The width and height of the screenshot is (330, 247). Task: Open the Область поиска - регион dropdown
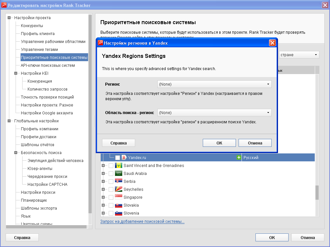[x=214, y=113]
